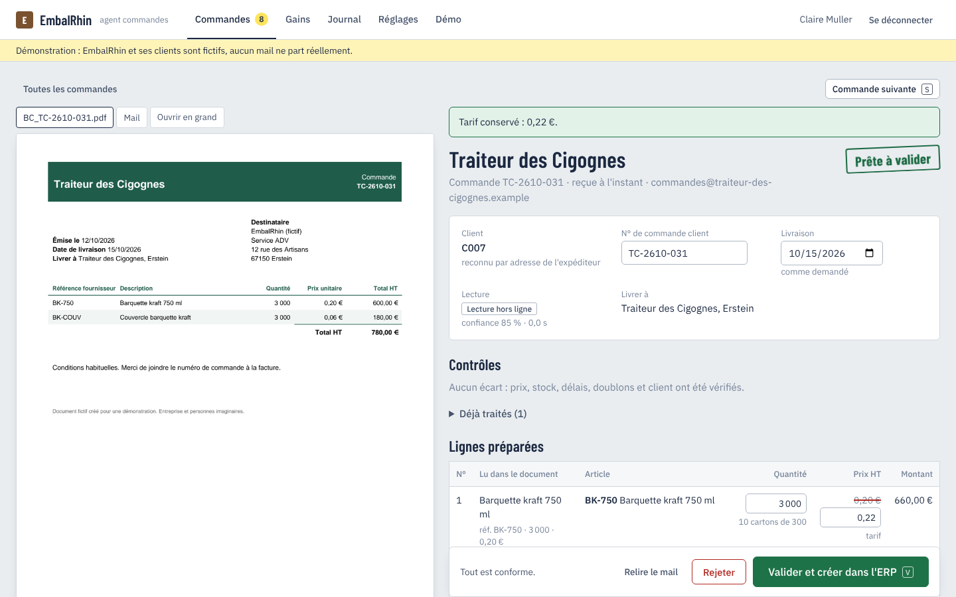This screenshot has height=597, width=956.
Task: Click the 10 cartons de 300 hint
Action: click(x=772, y=522)
